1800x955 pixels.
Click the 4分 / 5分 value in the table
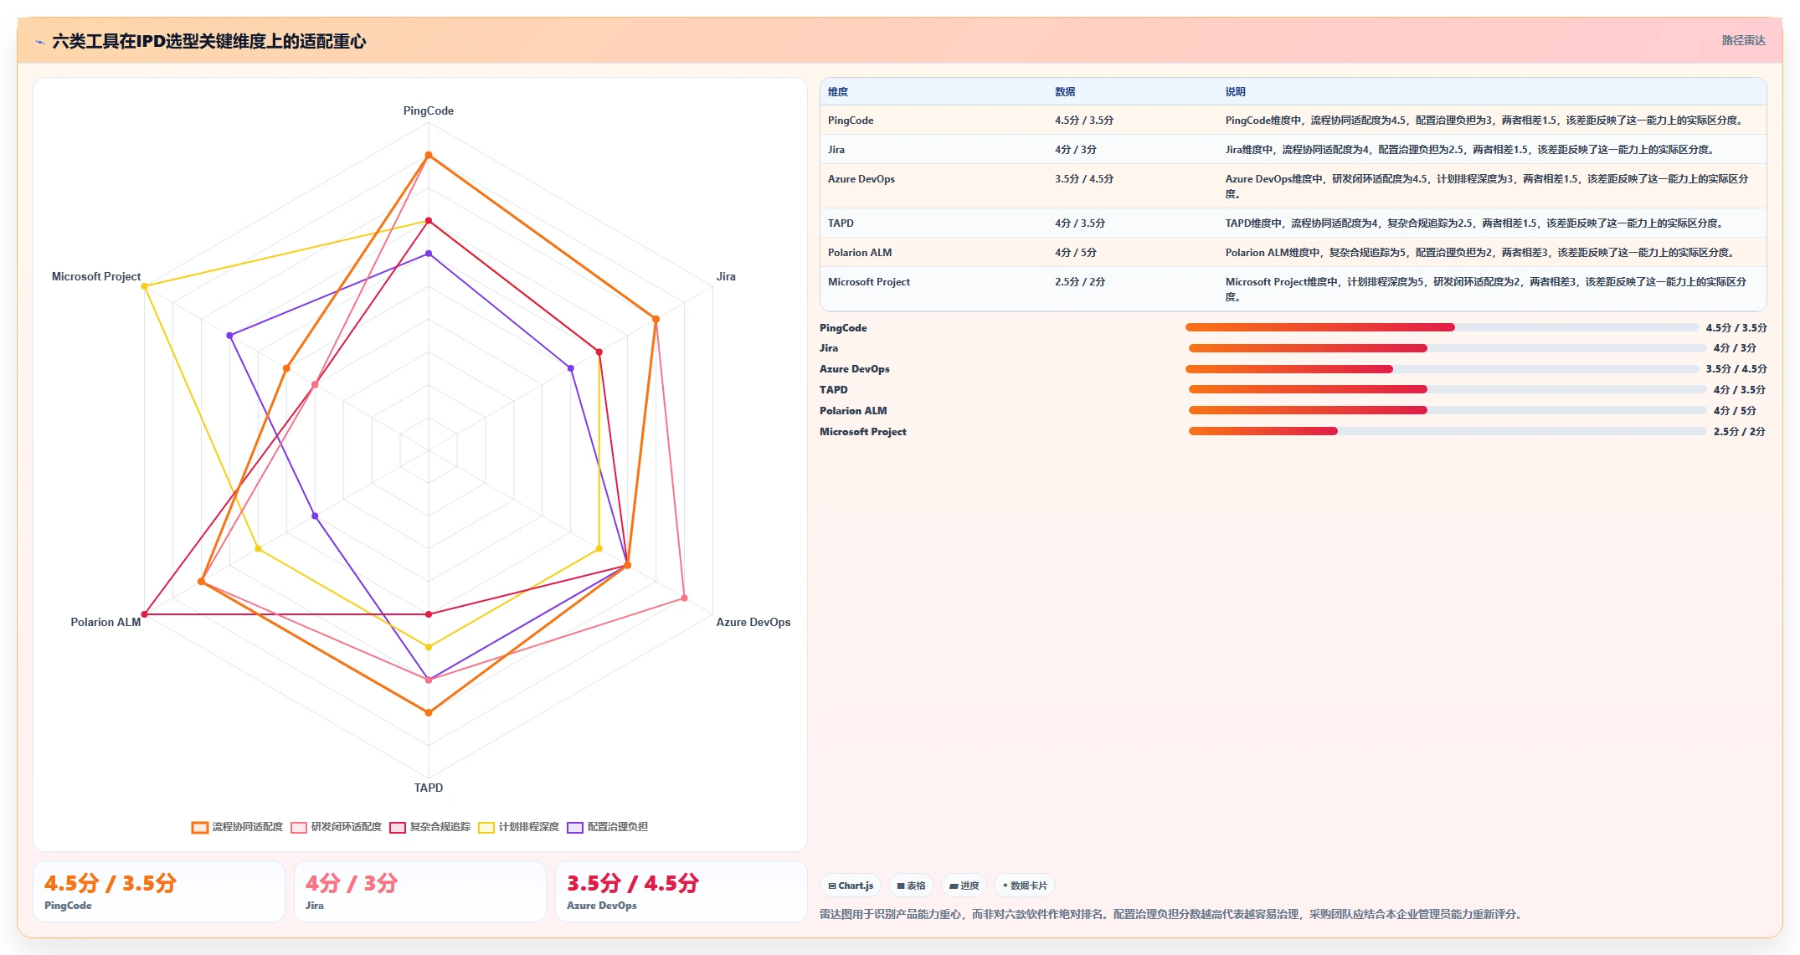tap(1076, 253)
